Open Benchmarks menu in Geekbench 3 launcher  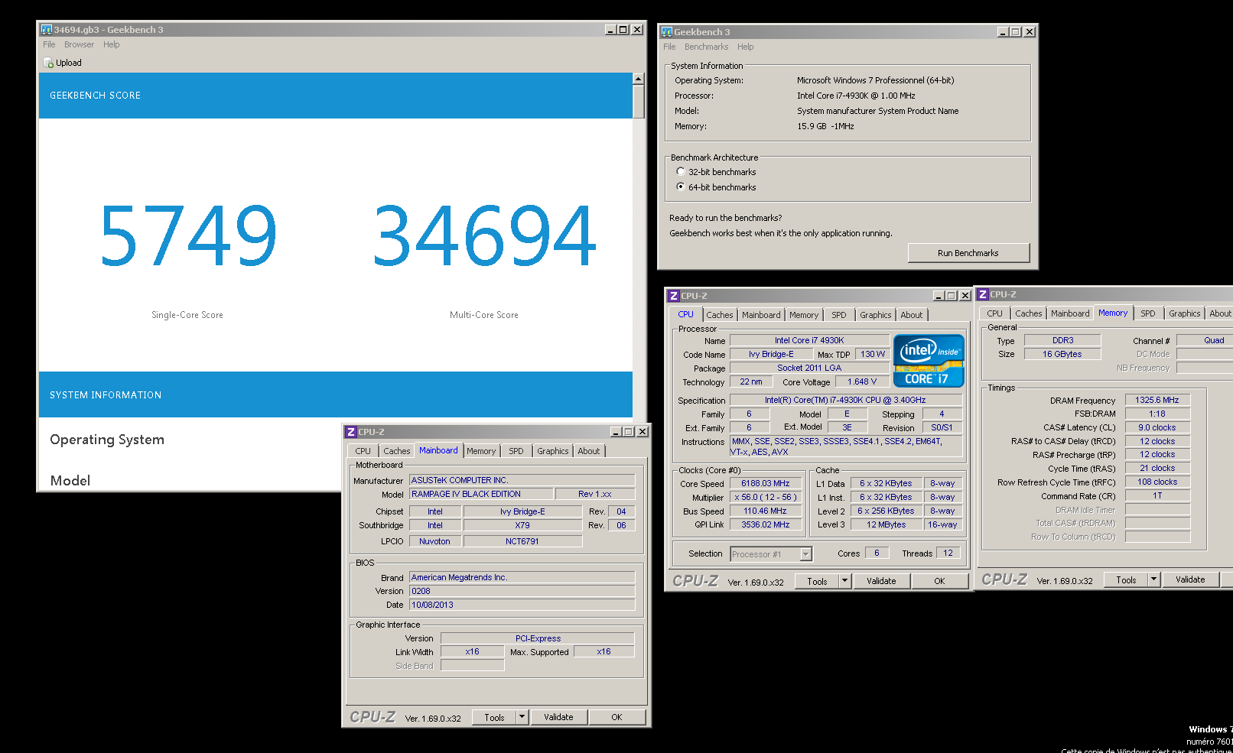tap(706, 47)
